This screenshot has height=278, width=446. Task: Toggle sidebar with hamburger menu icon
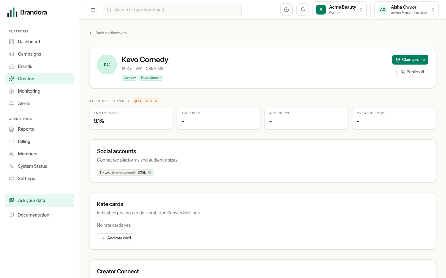[x=93, y=10]
